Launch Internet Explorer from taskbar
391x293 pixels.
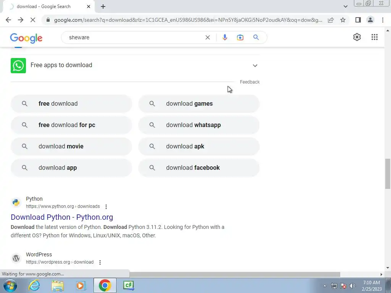34,285
